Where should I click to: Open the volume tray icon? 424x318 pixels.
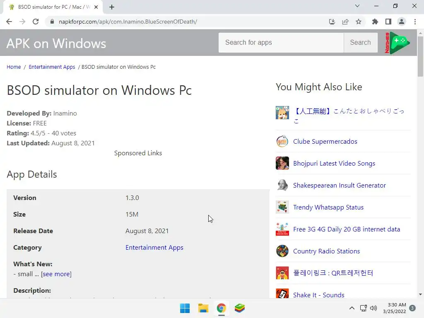pos(373,308)
